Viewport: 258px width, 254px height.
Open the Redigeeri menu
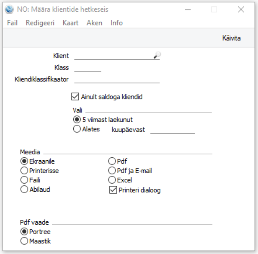40,23
